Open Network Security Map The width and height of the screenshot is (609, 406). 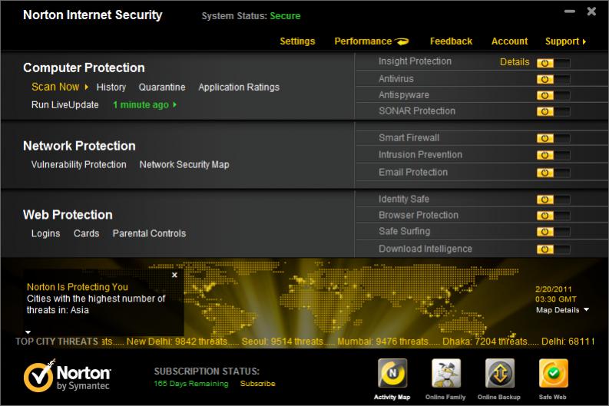point(184,164)
